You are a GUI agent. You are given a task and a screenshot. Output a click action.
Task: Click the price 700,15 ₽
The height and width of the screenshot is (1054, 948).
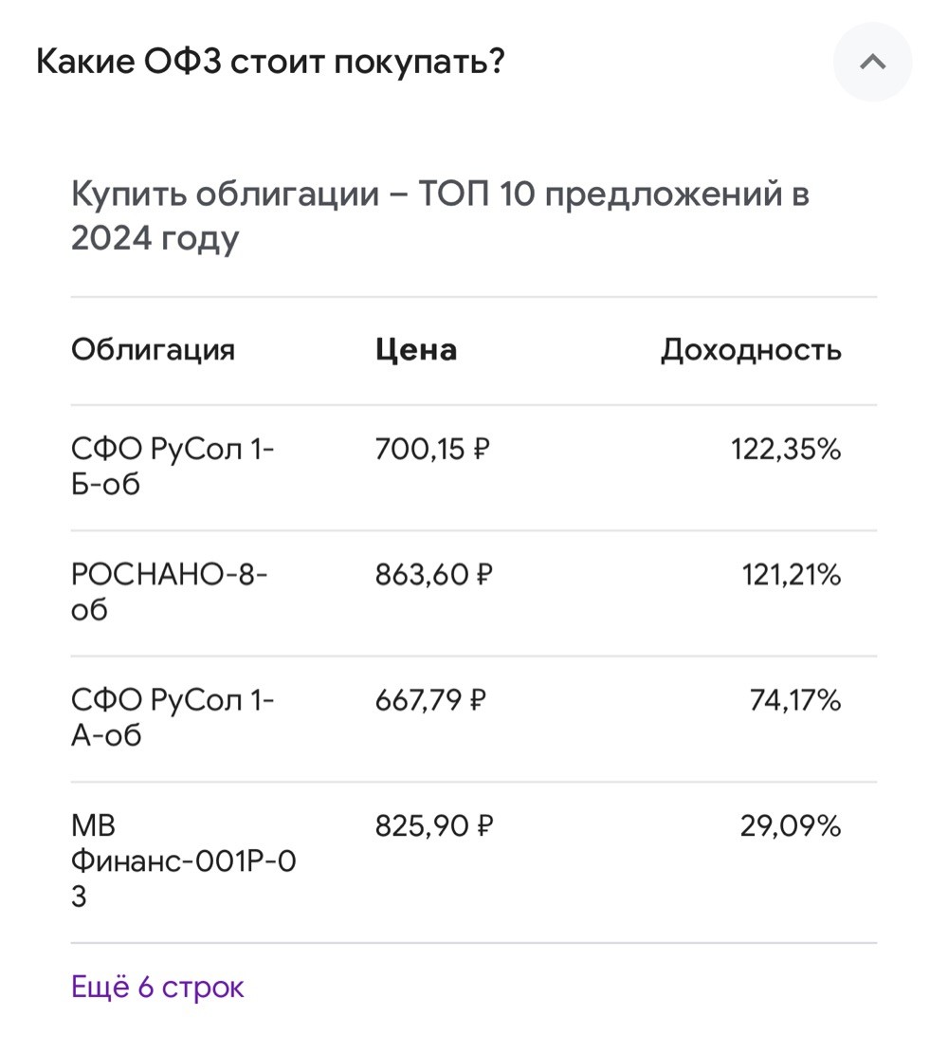(432, 449)
